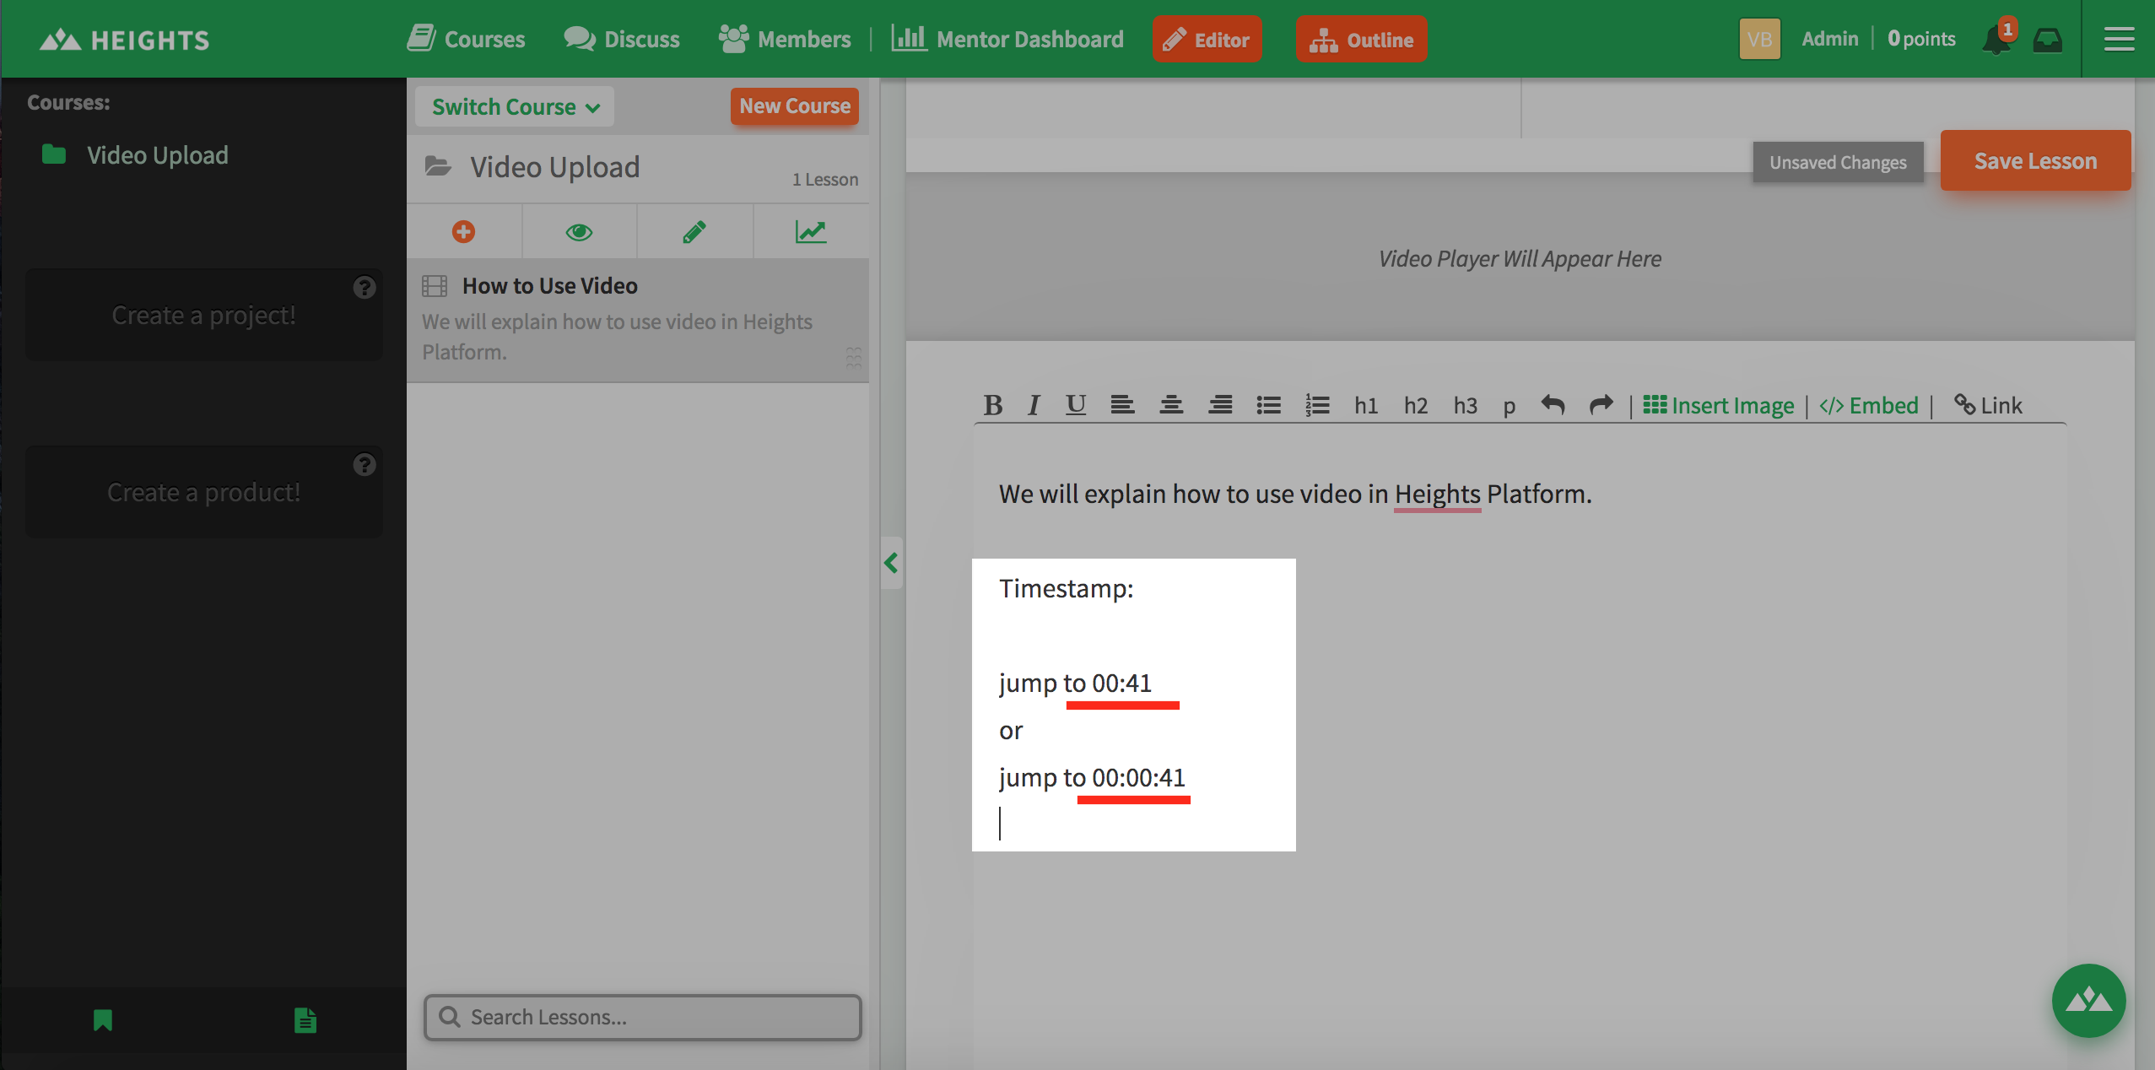This screenshot has height=1070, width=2155.
Task: Click Insert Image in toolbar
Action: point(1719,406)
